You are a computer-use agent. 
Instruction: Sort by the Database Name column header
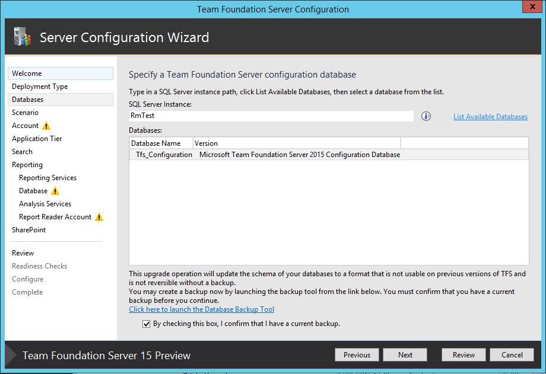coord(161,143)
